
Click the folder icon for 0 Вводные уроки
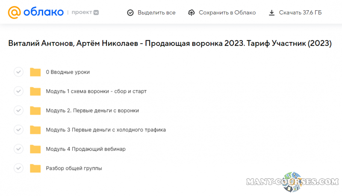coord(35,72)
